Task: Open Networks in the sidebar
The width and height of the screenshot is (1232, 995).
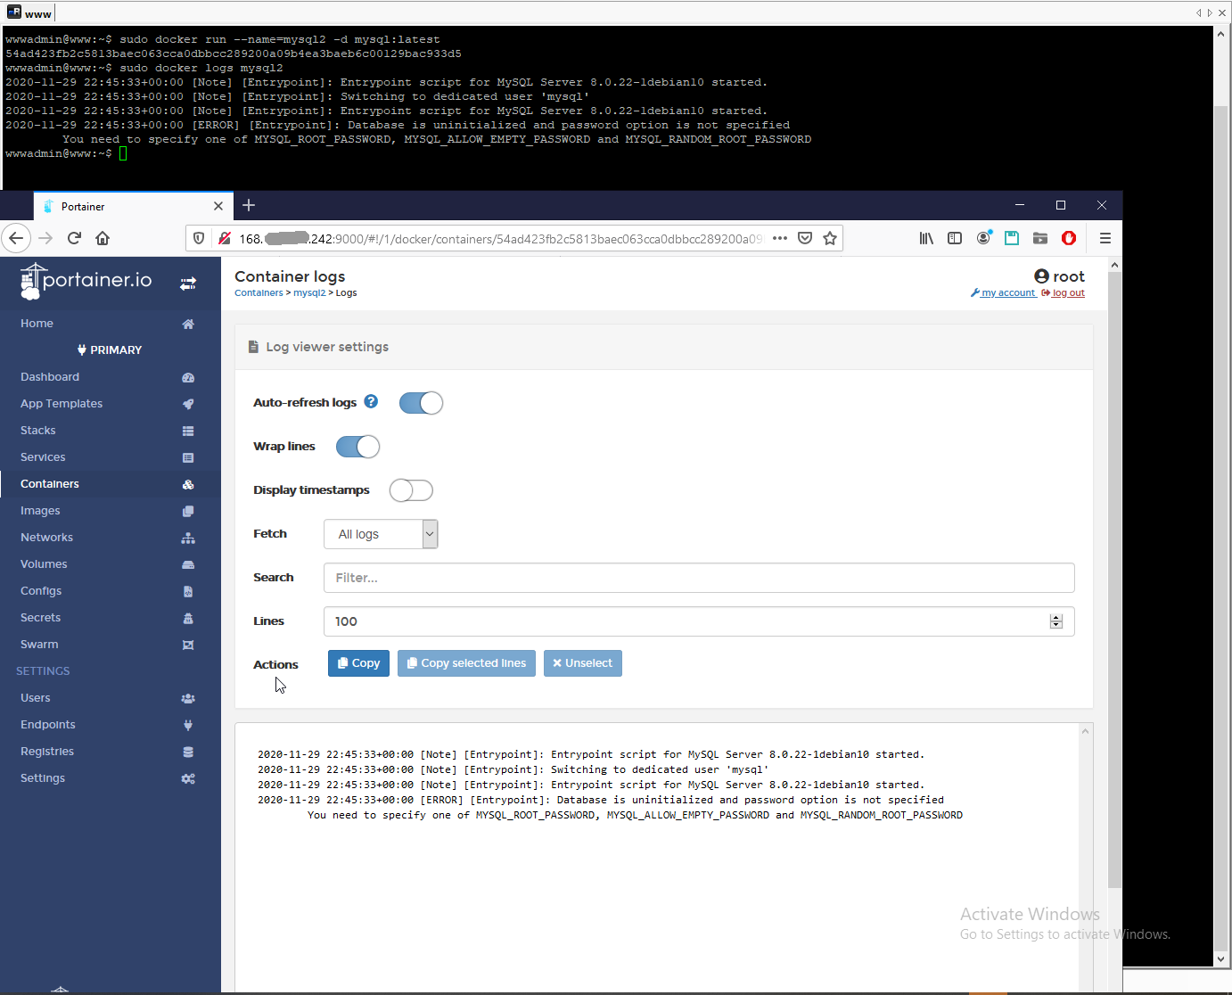Action: point(46,538)
